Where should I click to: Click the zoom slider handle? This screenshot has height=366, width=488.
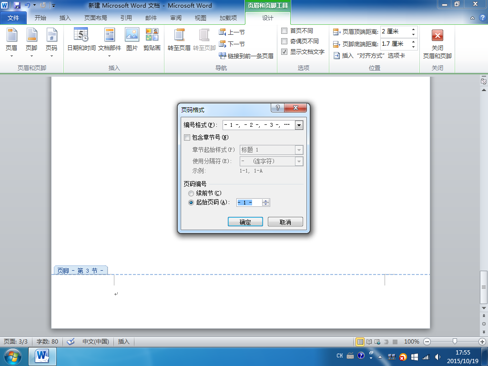pyautogui.click(x=455, y=342)
